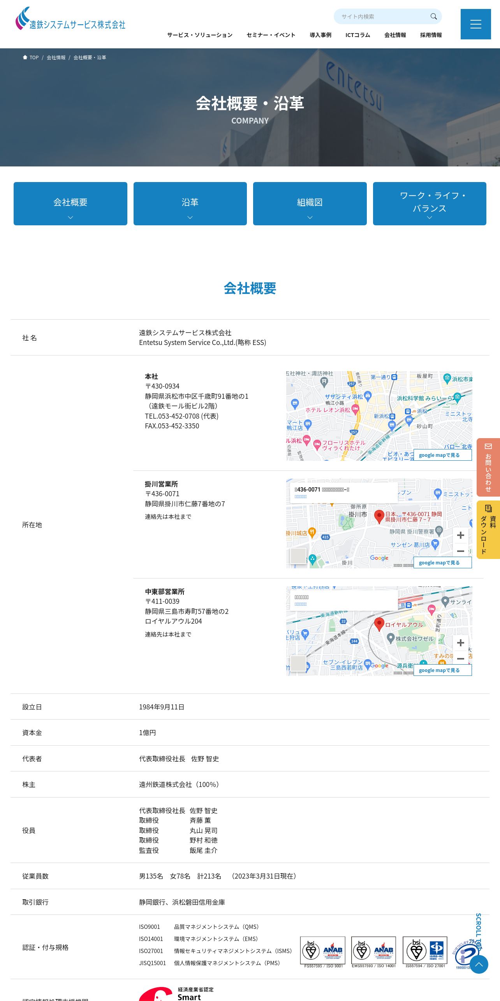Click the home icon in breadcrumb
This screenshot has width=500, height=1001.
25,57
